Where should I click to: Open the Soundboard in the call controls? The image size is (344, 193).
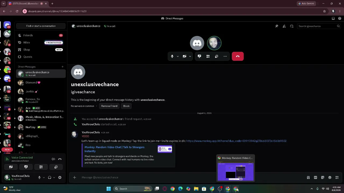[217, 56]
